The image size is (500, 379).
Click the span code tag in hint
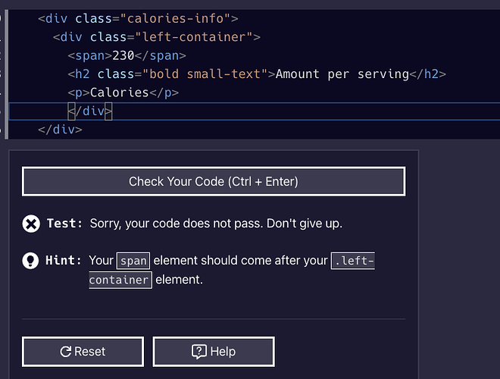(x=133, y=261)
